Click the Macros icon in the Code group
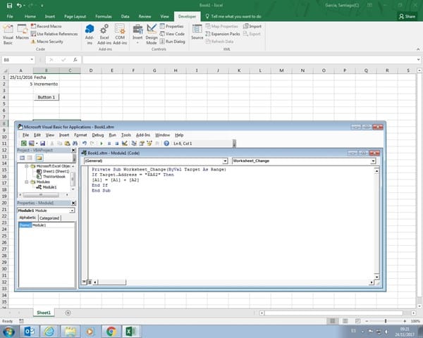 click(x=23, y=32)
